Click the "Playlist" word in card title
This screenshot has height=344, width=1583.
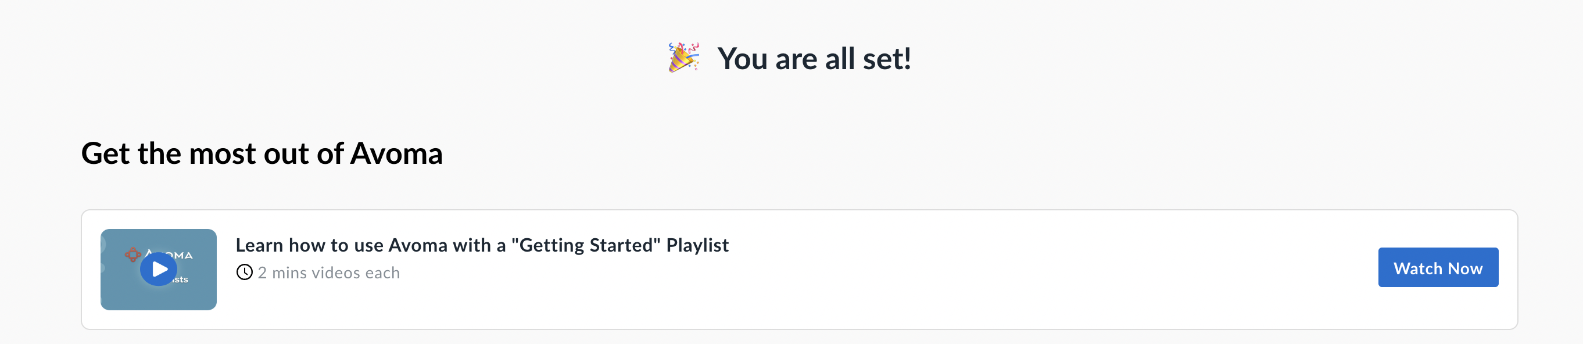[x=697, y=245]
